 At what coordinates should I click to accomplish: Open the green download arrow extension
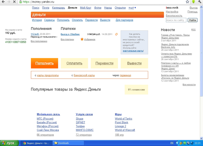193,2
